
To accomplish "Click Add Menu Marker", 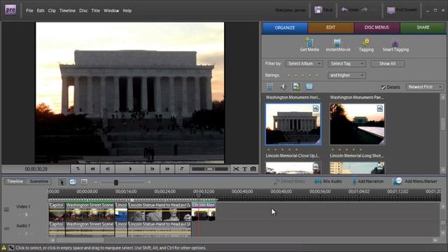I will point(415,181).
